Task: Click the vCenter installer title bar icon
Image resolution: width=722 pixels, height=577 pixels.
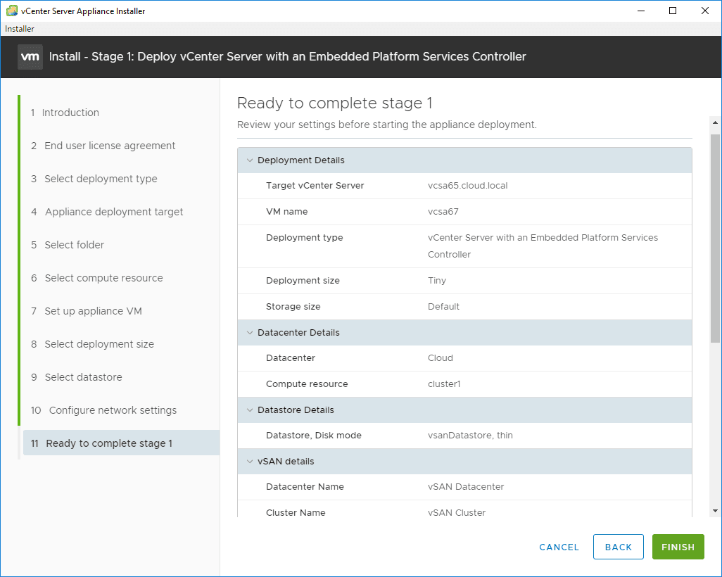Action: tap(11, 11)
